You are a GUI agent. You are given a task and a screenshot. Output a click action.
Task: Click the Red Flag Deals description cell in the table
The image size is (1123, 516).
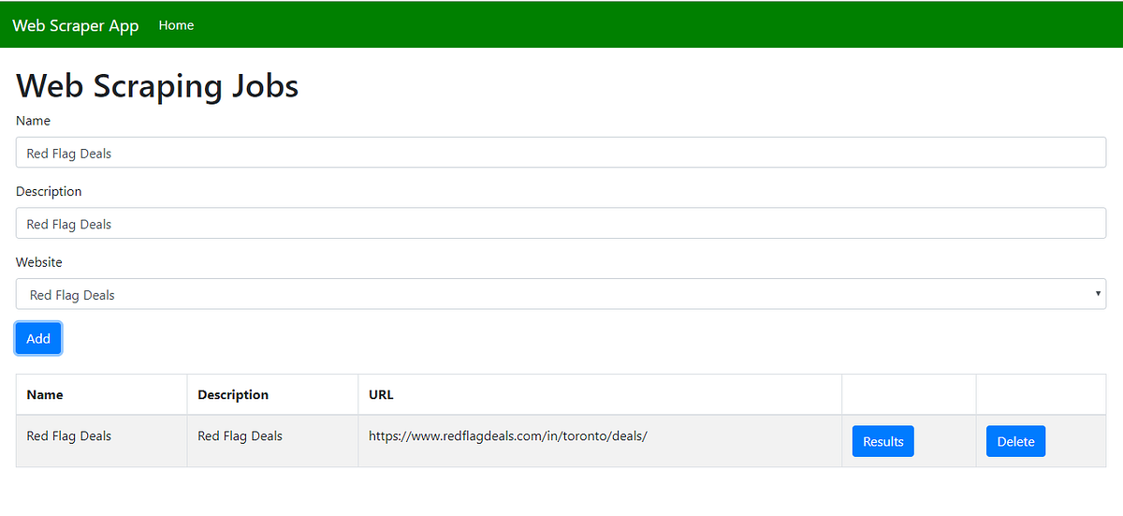(272, 441)
